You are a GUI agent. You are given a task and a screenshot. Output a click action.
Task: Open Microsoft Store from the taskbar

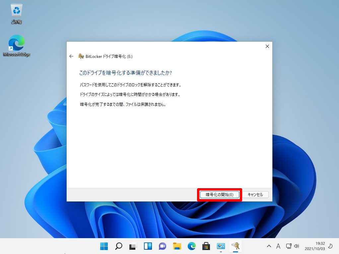tap(206, 246)
